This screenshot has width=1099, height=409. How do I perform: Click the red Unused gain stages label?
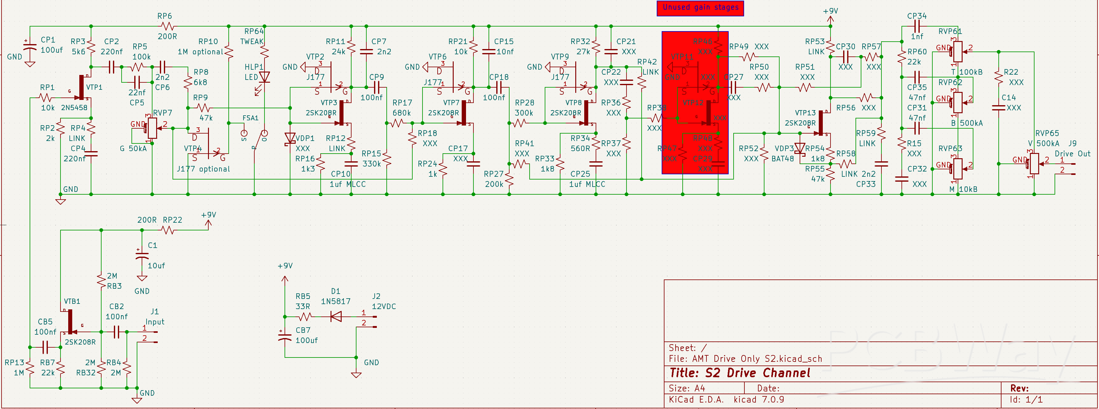tap(700, 7)
